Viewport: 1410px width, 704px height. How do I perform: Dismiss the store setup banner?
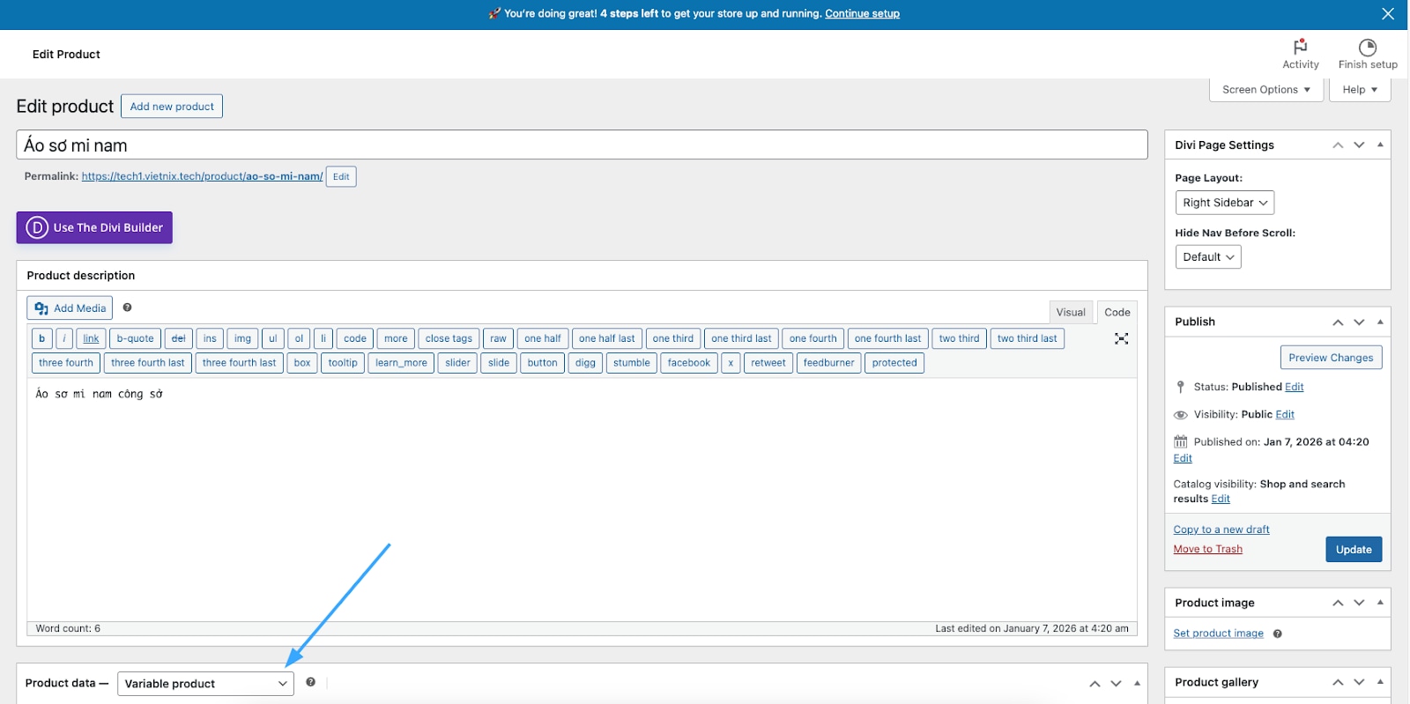(1387, 14)
